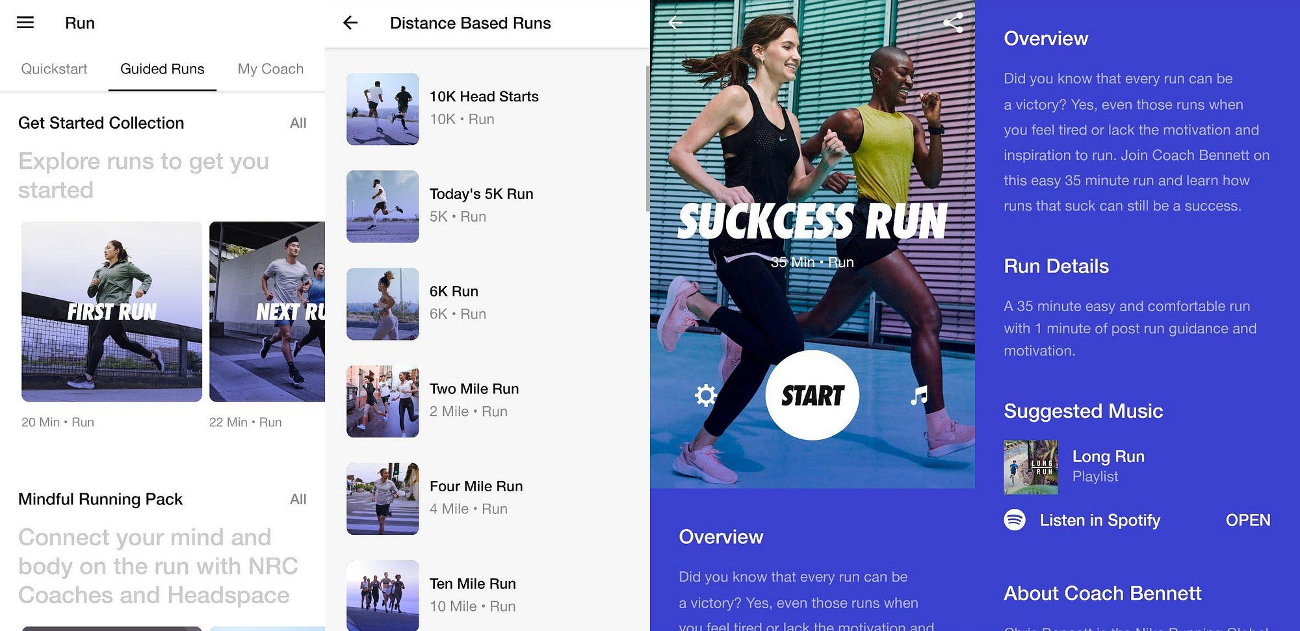Go back from Distance Based Runs
The width and height of the screenshot is (1300, 631).
350,23
